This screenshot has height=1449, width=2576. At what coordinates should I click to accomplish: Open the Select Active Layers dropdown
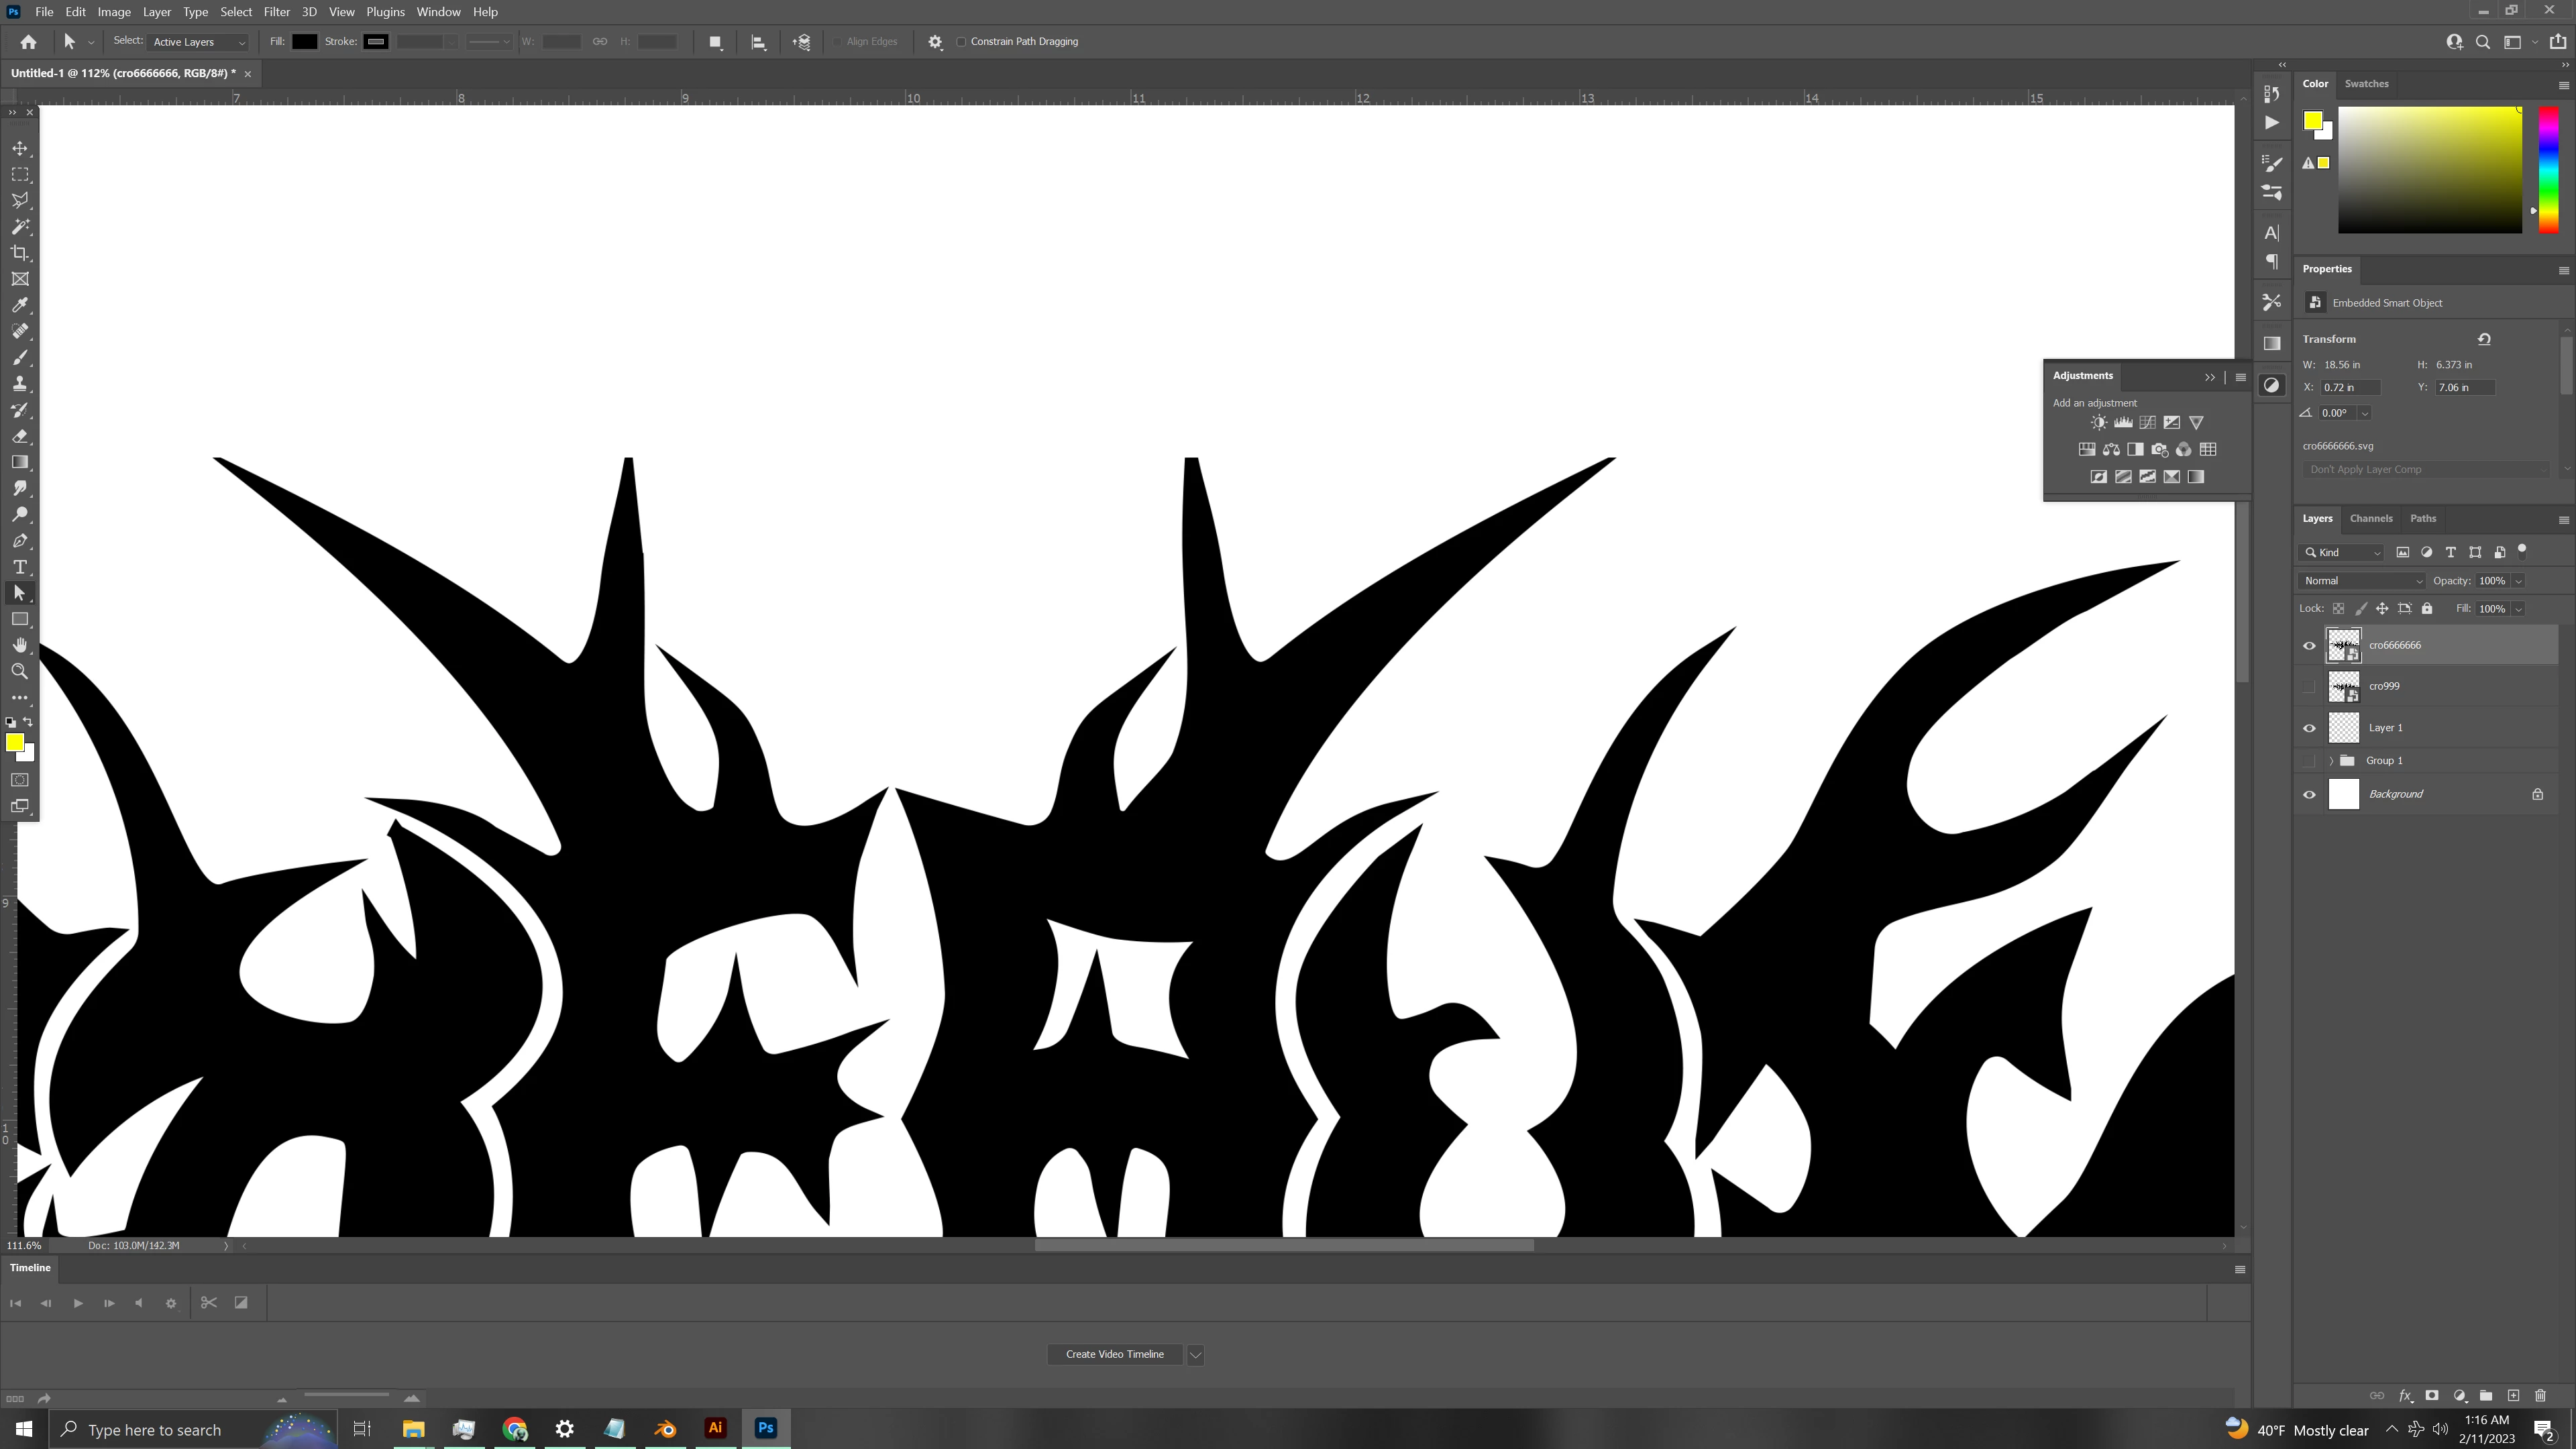coord(198,42)
